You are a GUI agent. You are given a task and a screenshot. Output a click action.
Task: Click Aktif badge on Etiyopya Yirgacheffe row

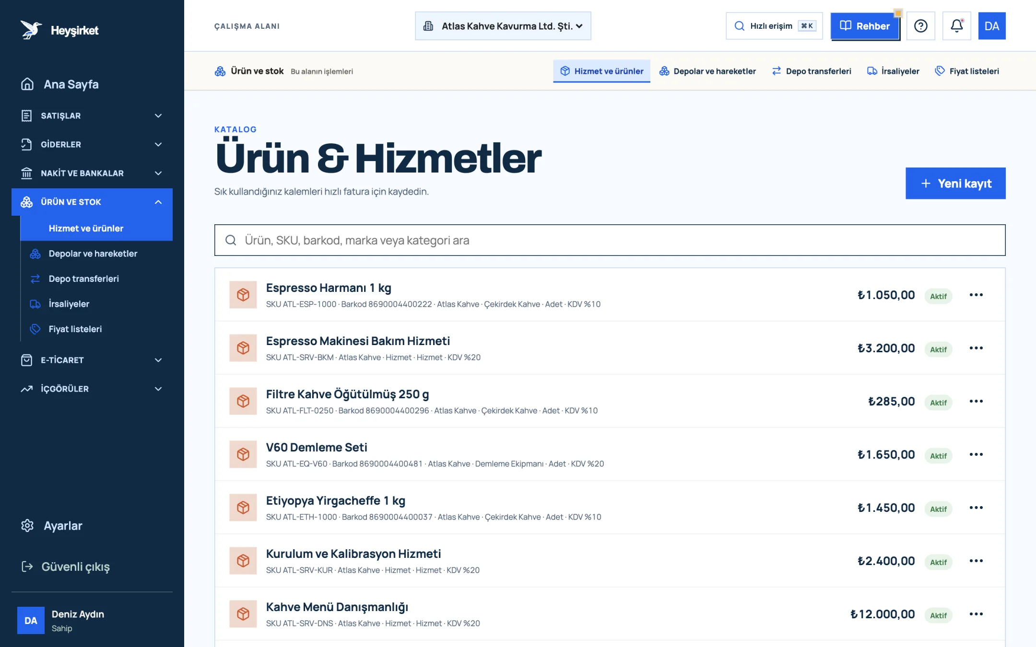point(938,509)
